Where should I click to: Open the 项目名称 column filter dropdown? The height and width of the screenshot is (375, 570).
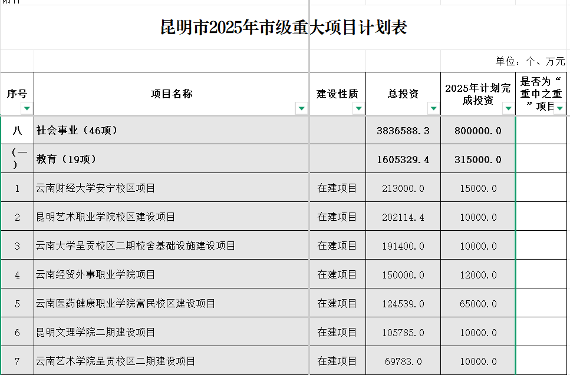[x=301, y=108]
